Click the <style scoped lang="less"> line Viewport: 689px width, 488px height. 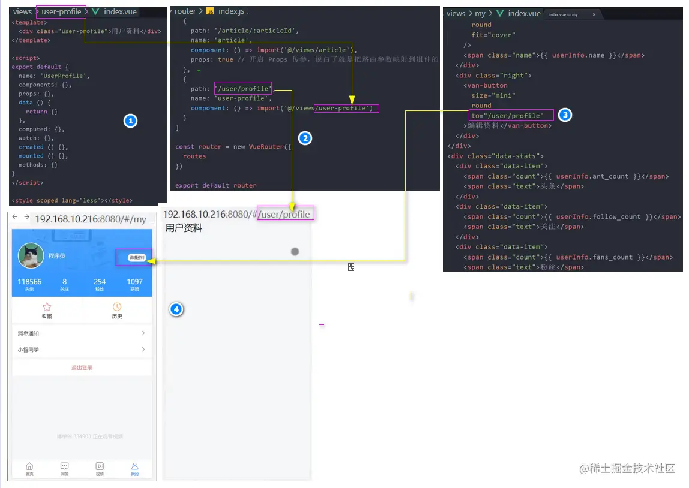point(72,201)
